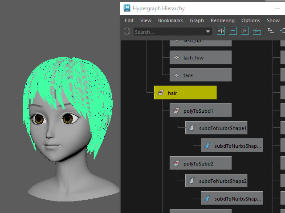285x213 pixels.
Task: Switch to Scene Hierarchy view icon
Action: (271, 31)
